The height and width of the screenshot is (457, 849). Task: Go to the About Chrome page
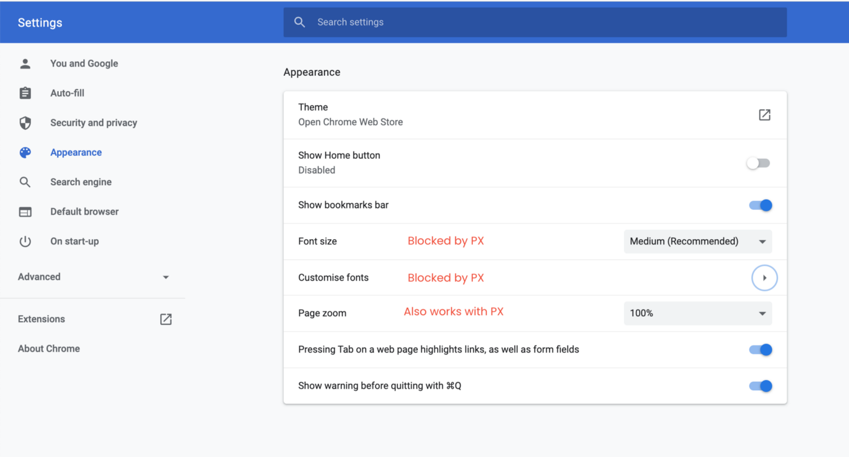click(49, 349)
